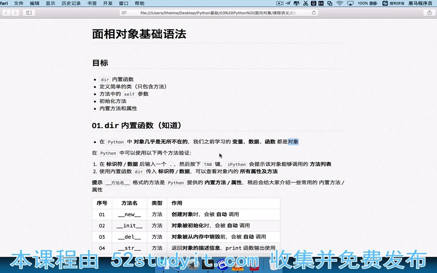Open VLC from the Dock

coord(237,266)
